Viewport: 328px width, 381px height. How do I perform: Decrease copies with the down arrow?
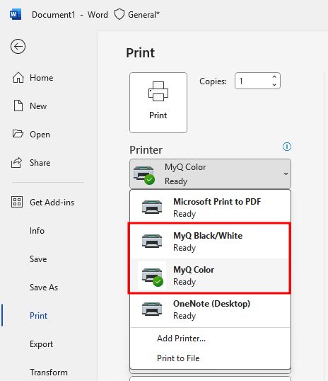(274, 84)
